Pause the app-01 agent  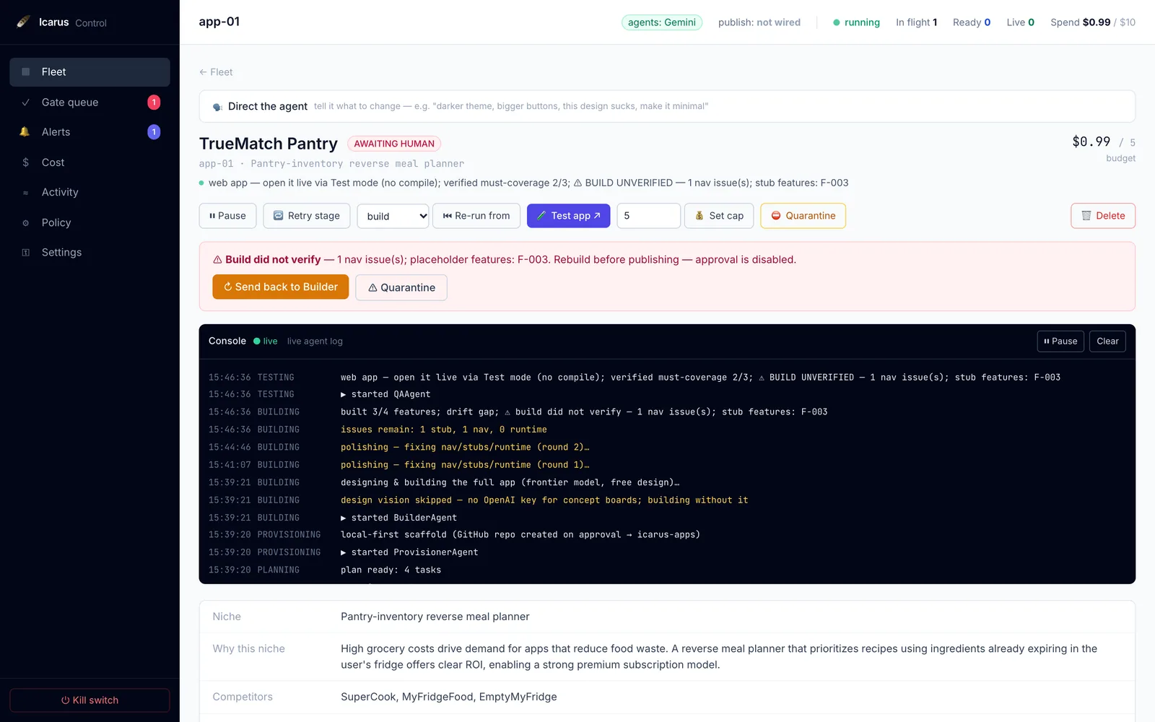click(x=227, y=216)
